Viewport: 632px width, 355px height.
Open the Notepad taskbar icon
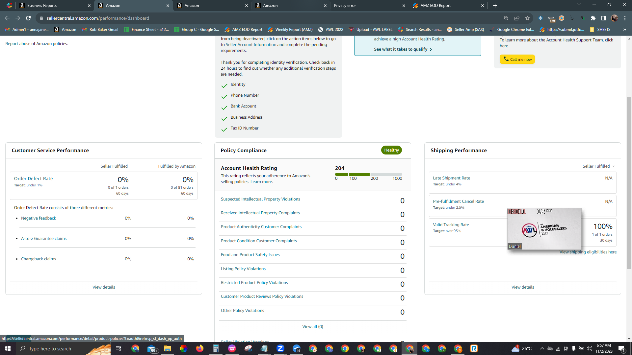[264, 348]
